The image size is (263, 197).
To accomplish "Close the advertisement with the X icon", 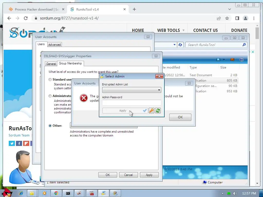I will (x=253, y=52).
